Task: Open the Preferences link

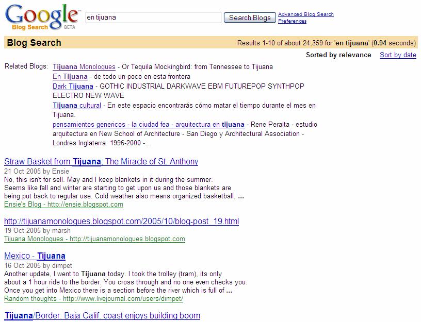Action: [292, 21]
